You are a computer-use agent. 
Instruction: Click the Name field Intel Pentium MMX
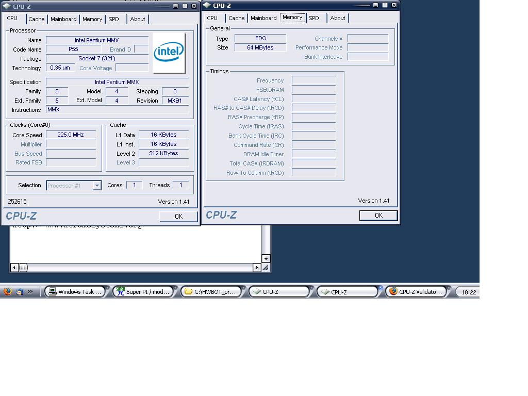coord(97,40)
